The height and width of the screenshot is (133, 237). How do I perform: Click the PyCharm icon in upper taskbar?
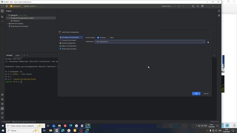88,126
